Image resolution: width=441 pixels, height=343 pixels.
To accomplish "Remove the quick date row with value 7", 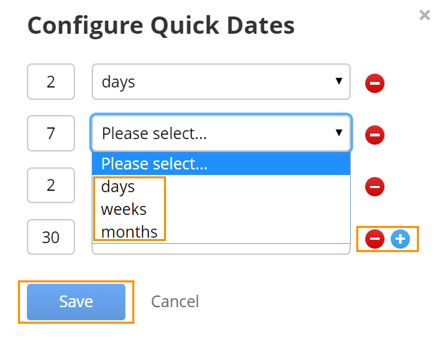I will (x=375, y=135).
